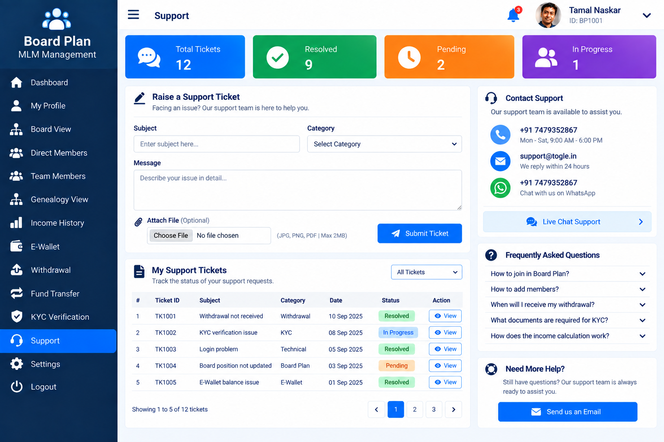
Task: Expand 'How does the income calculation work?' FAQ
Action: 568,336
